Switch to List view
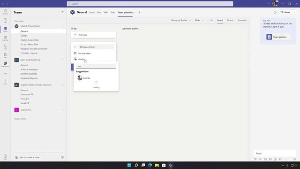Image resolution: width=300 pixels, height=169 pixels. [211, 20]
